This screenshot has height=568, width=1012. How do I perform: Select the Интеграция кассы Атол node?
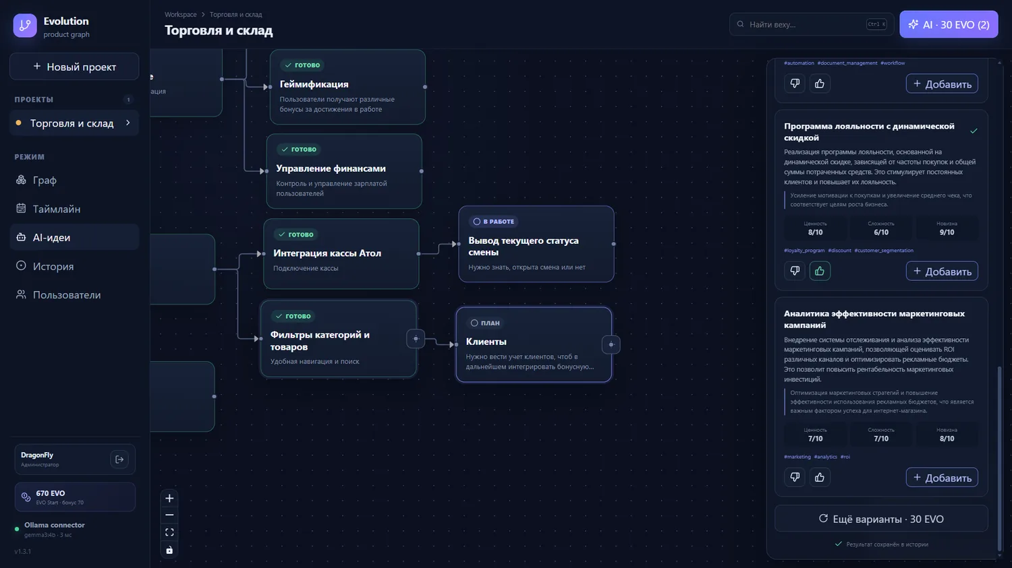point(341,253)
